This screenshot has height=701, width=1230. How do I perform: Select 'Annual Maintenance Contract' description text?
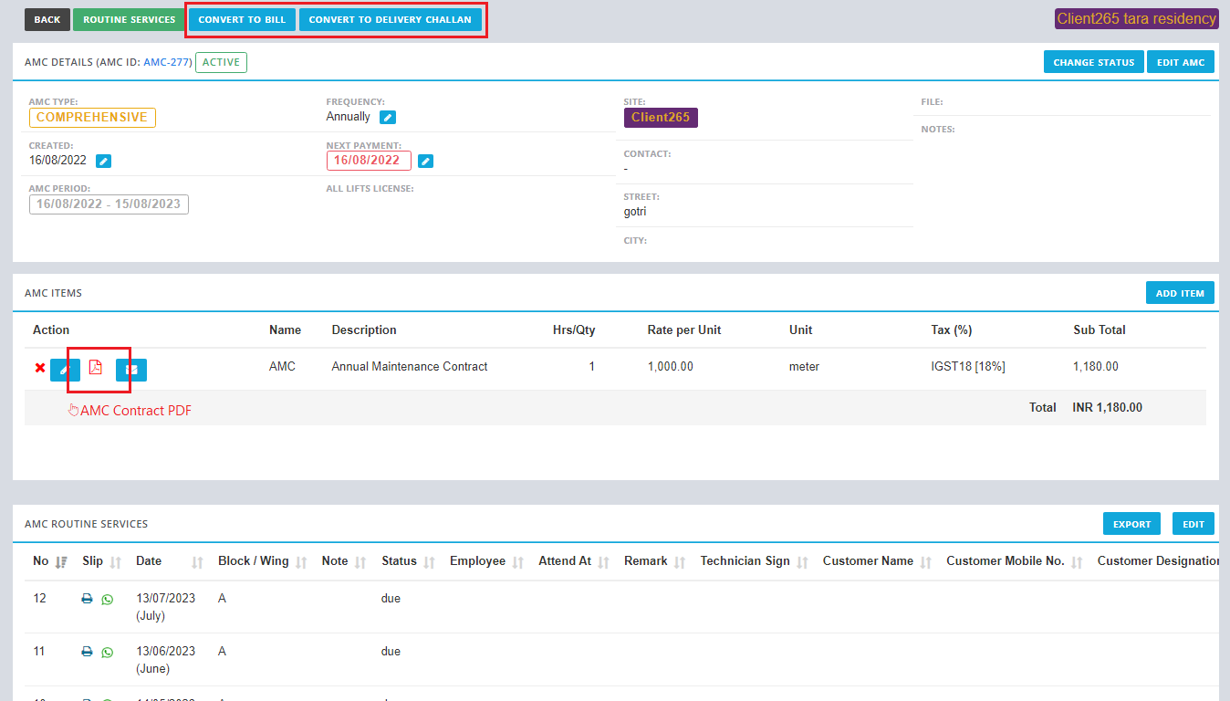pyautogui.click(x=410, y=367)
